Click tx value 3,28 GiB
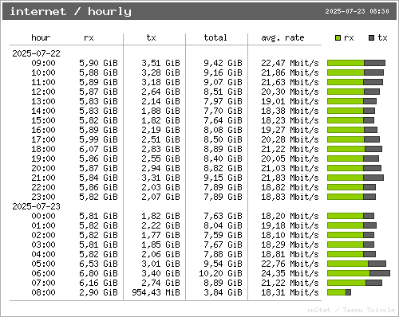 (x=160, y=72)
